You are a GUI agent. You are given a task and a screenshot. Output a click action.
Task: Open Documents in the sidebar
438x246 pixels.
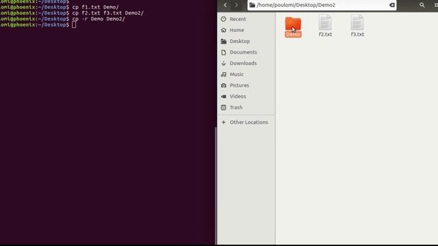coord(246,52)
